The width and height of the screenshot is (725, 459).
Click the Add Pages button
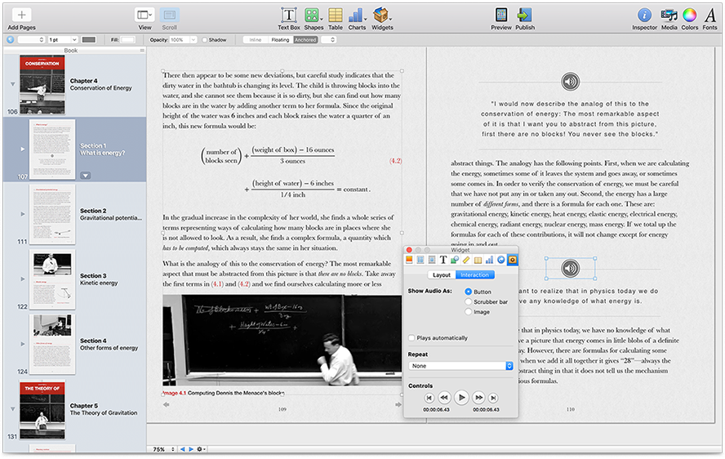click(21, 15)
